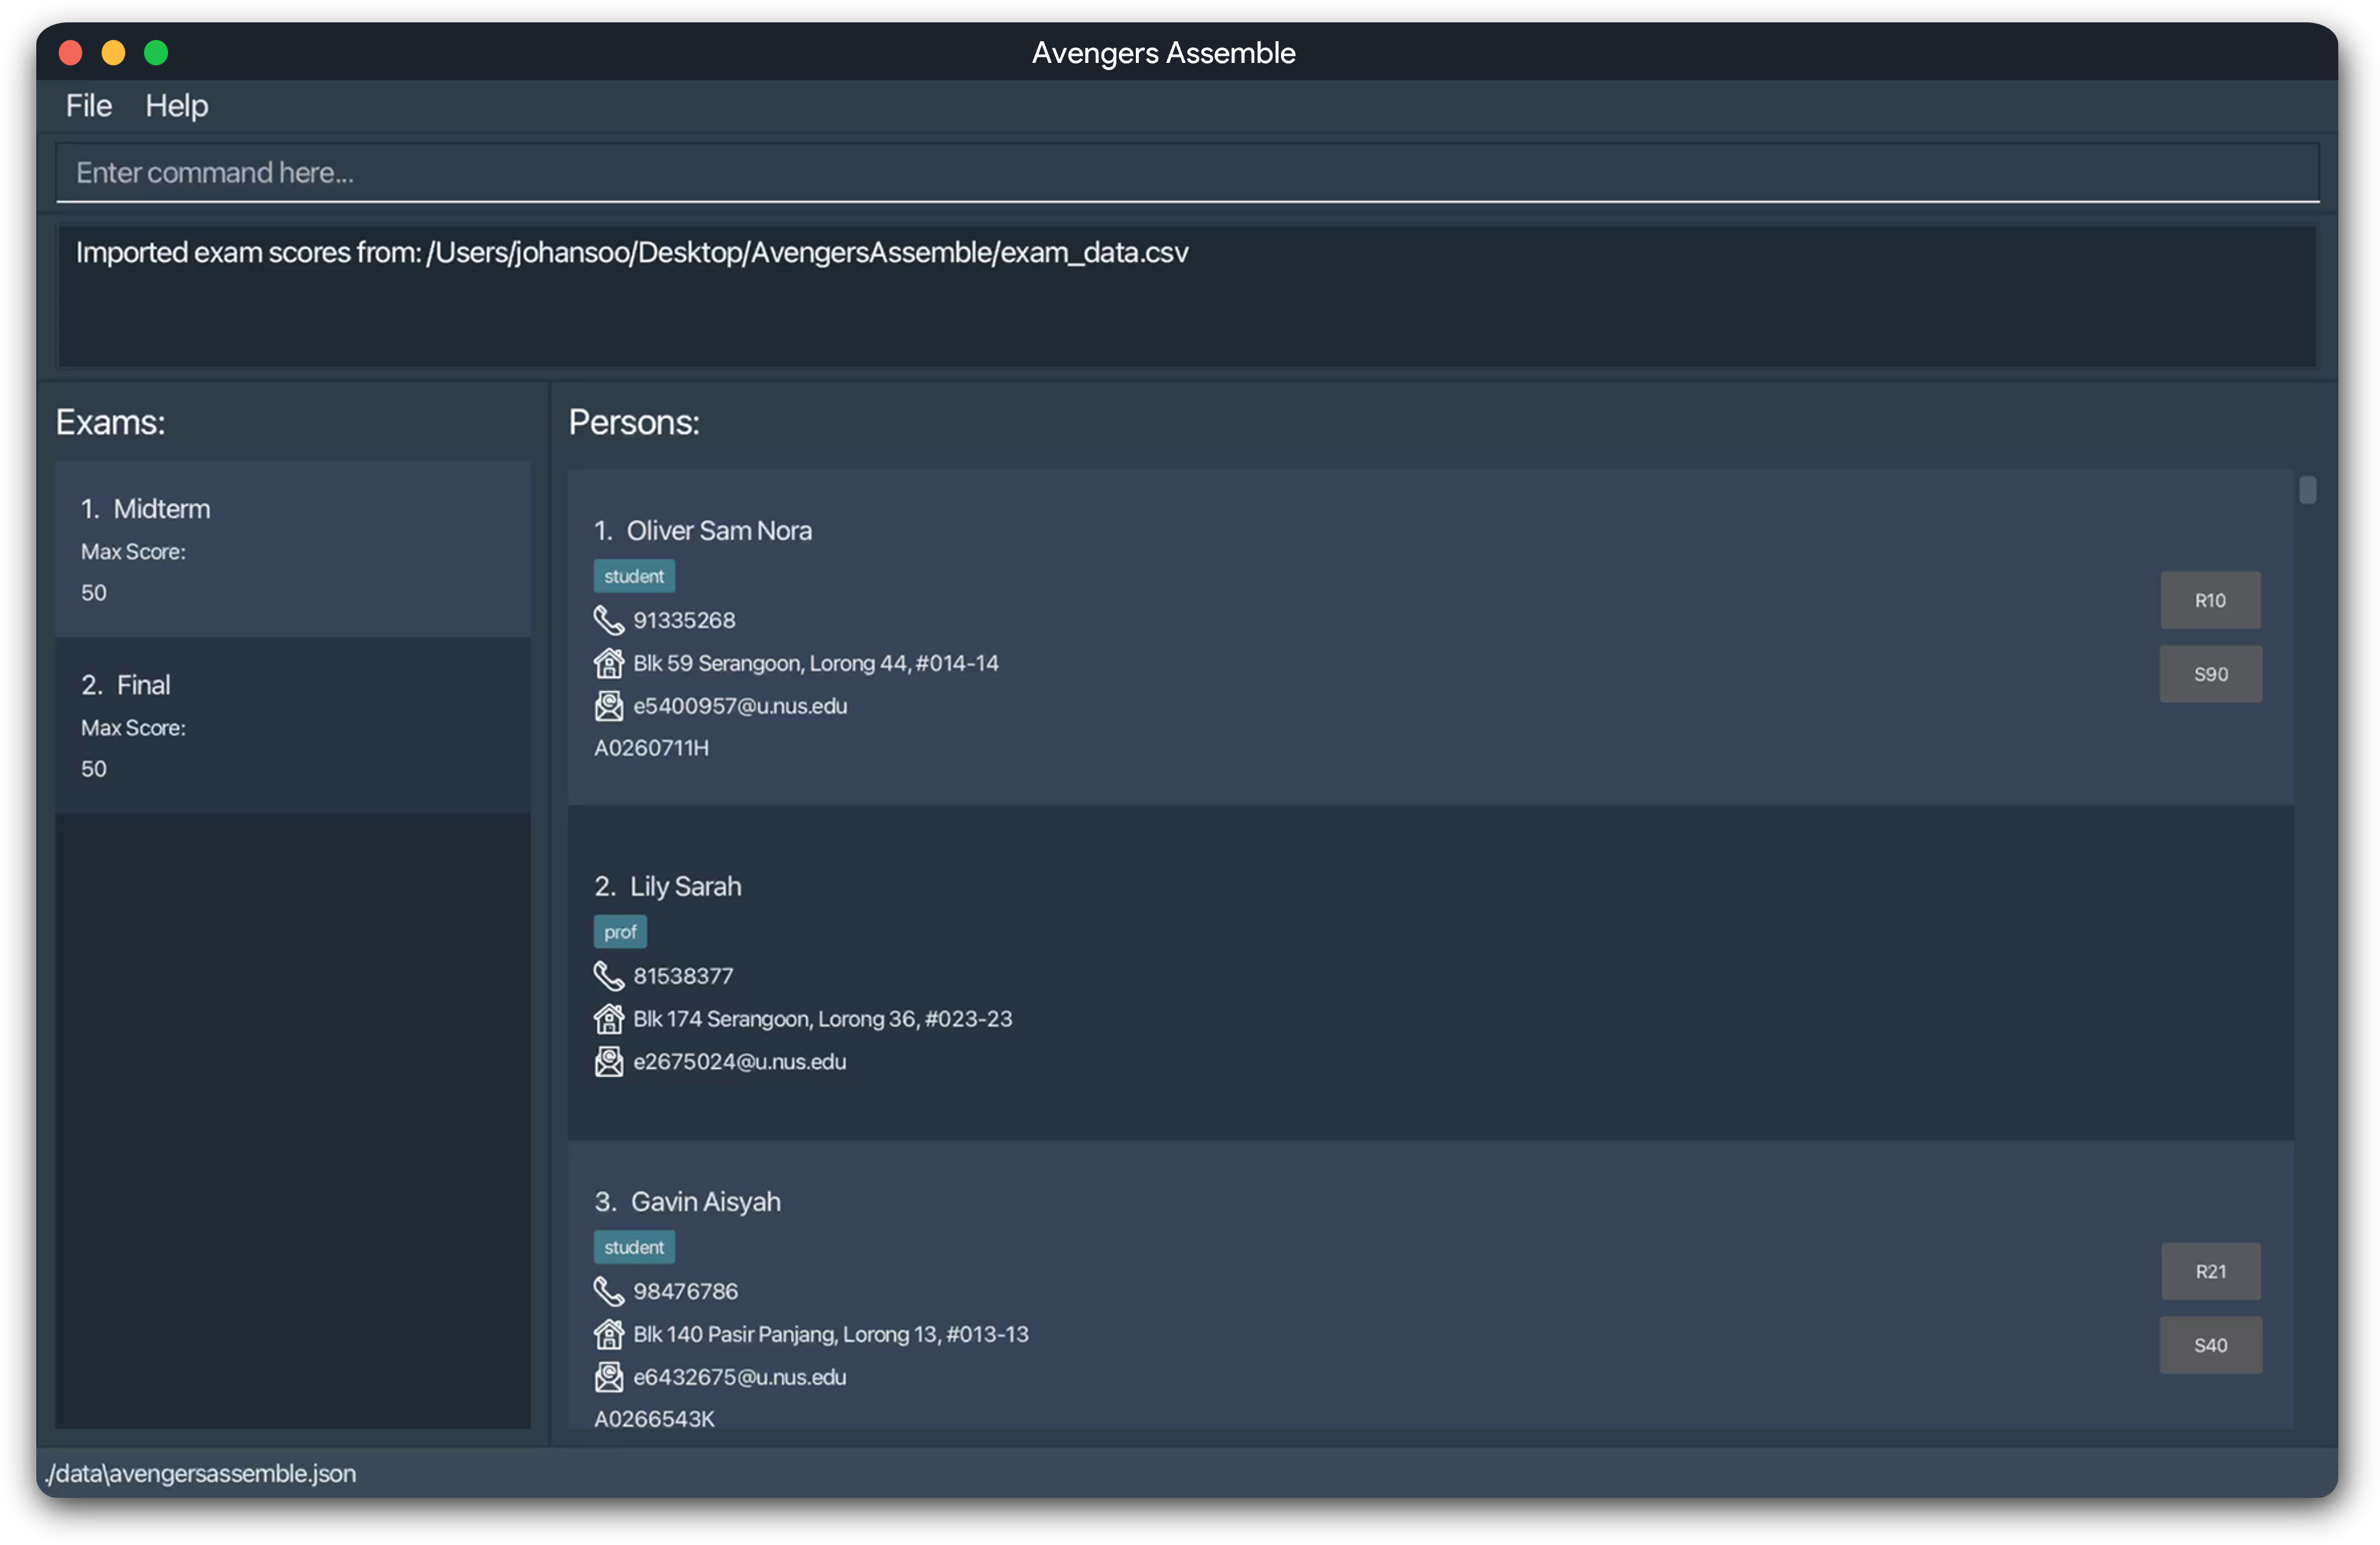Click the R10 badge for Oliver
The image size is (2380, 1545).
coord(2210,600)
